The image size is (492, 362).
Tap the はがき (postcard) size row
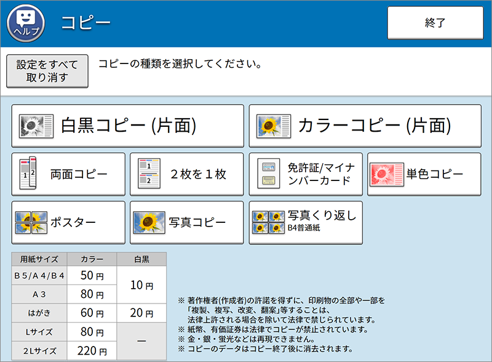click(38, 313)
